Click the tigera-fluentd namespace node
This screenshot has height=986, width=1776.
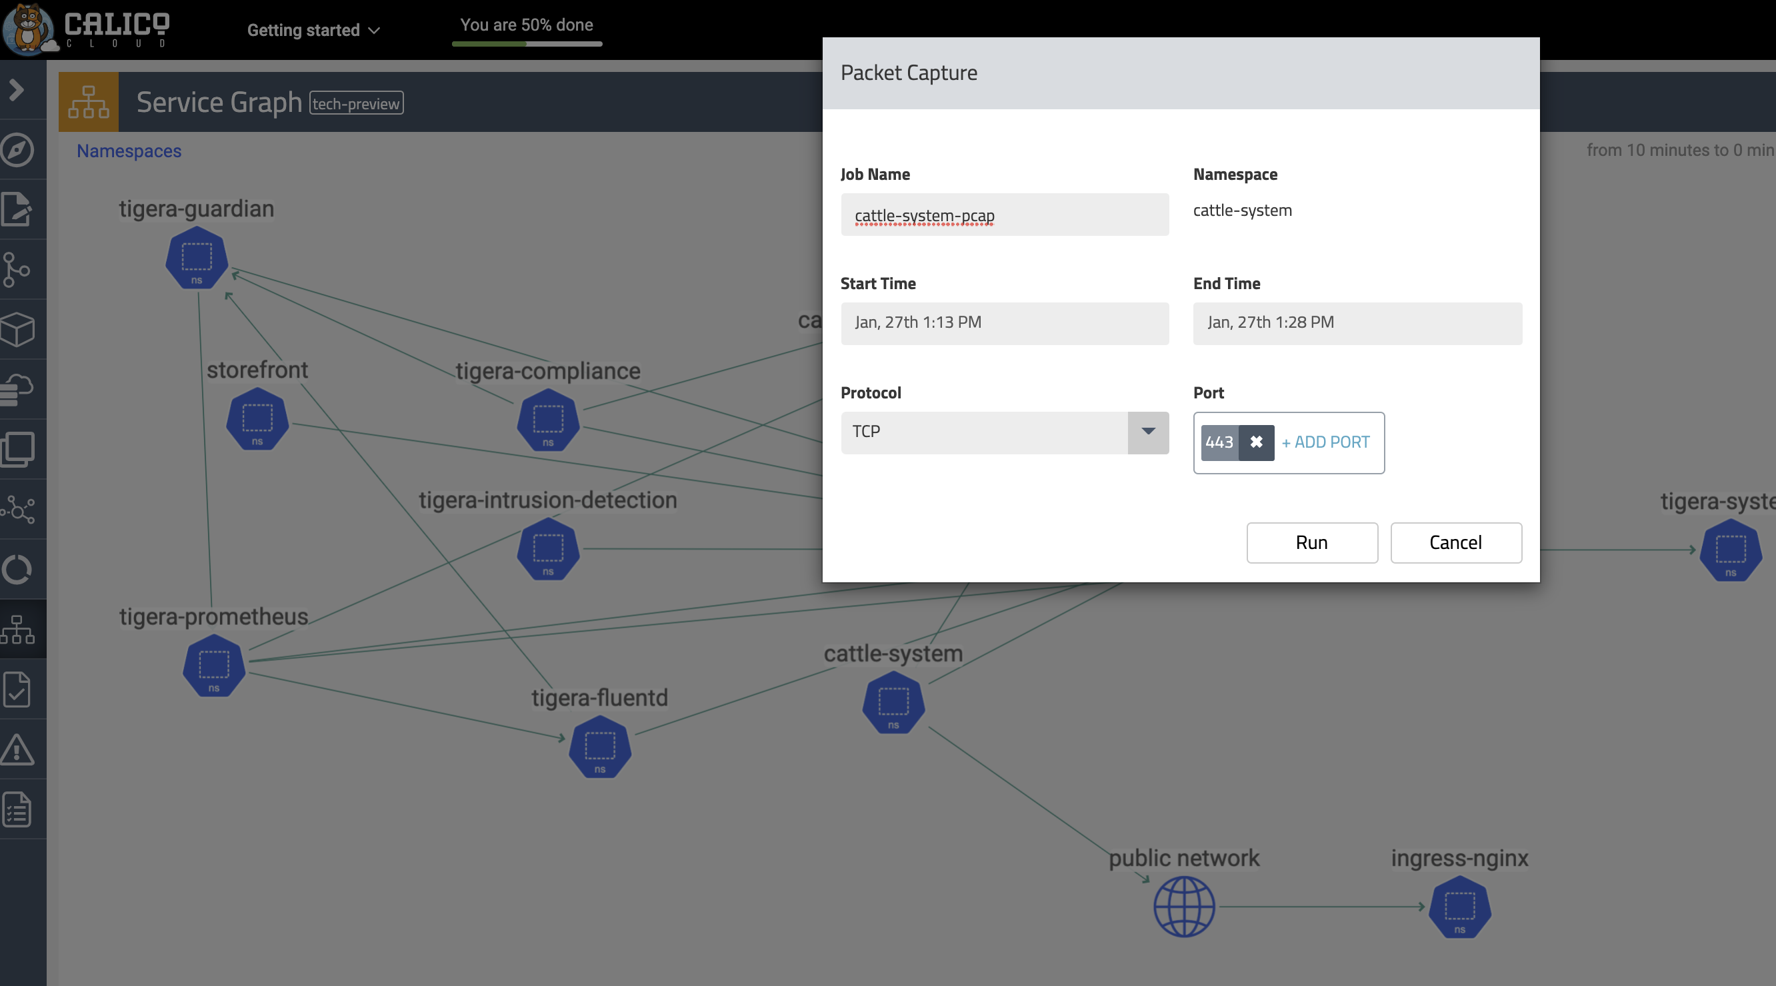pos(600,746)
